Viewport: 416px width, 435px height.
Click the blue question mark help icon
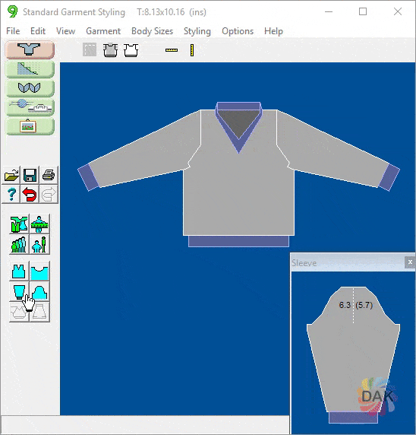(11, 194)
